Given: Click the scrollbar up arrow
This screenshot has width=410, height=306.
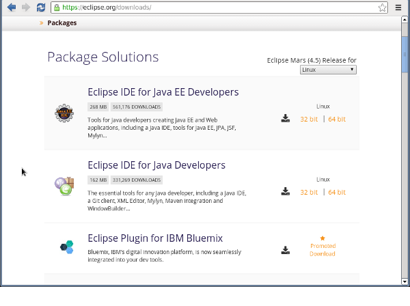Looking at the screenshot, I should tap(405, 20).
